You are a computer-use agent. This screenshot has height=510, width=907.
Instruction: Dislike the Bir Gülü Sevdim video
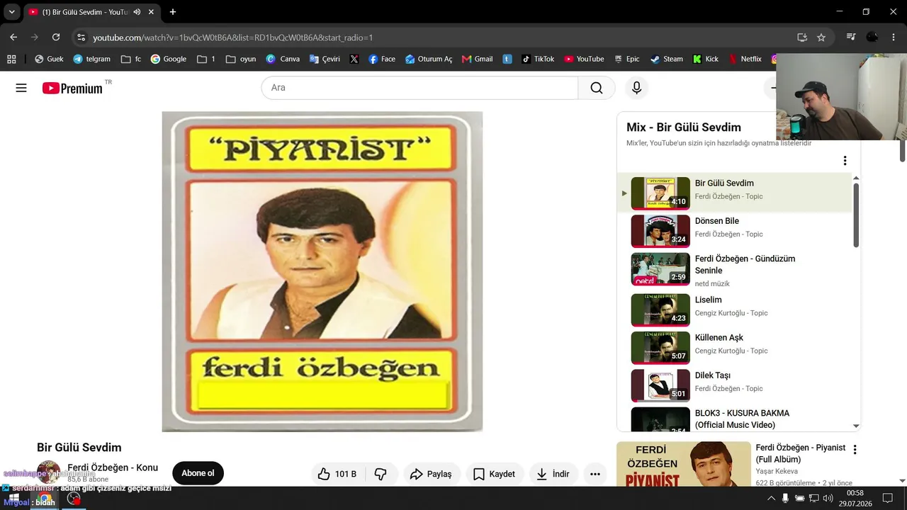[381, 474]
